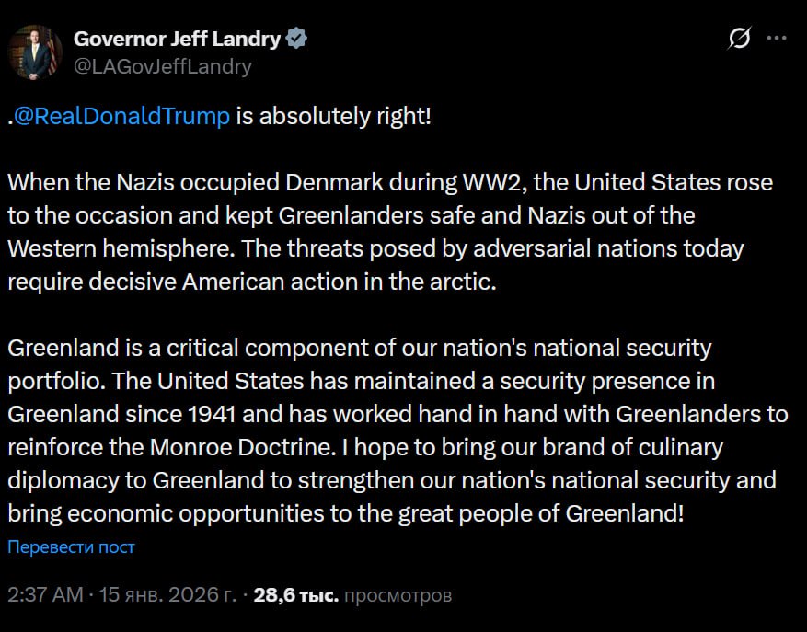The width and height of the screenshot is (807, 632).
Task: Open the Grok explain-post icon
Action: click(738, 39)
